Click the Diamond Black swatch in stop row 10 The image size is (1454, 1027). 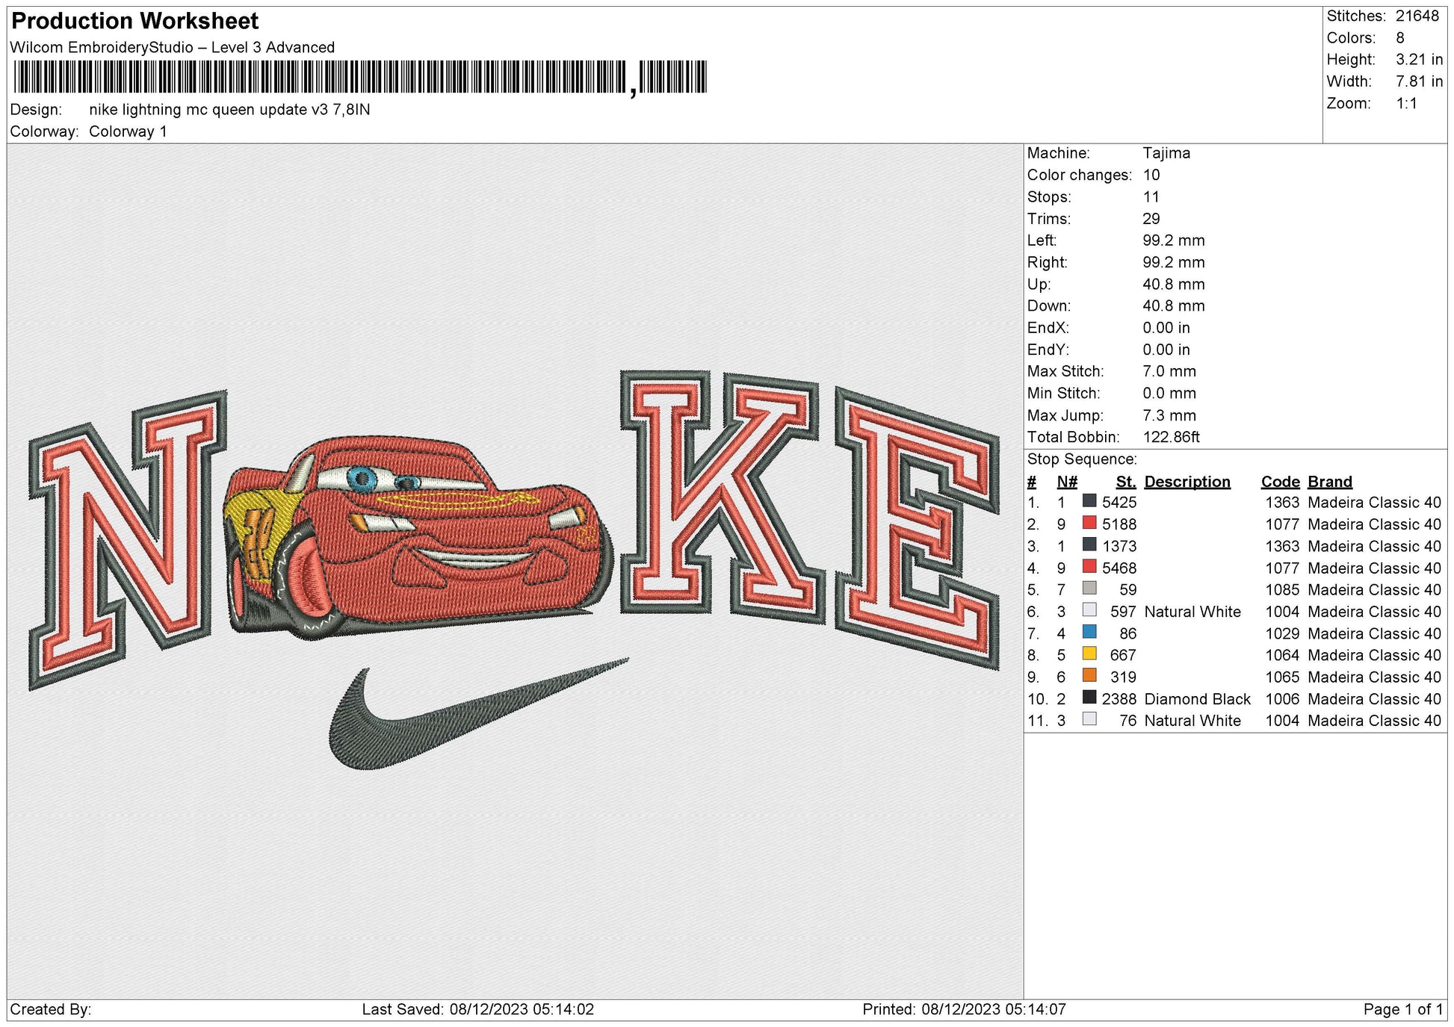1089,698
